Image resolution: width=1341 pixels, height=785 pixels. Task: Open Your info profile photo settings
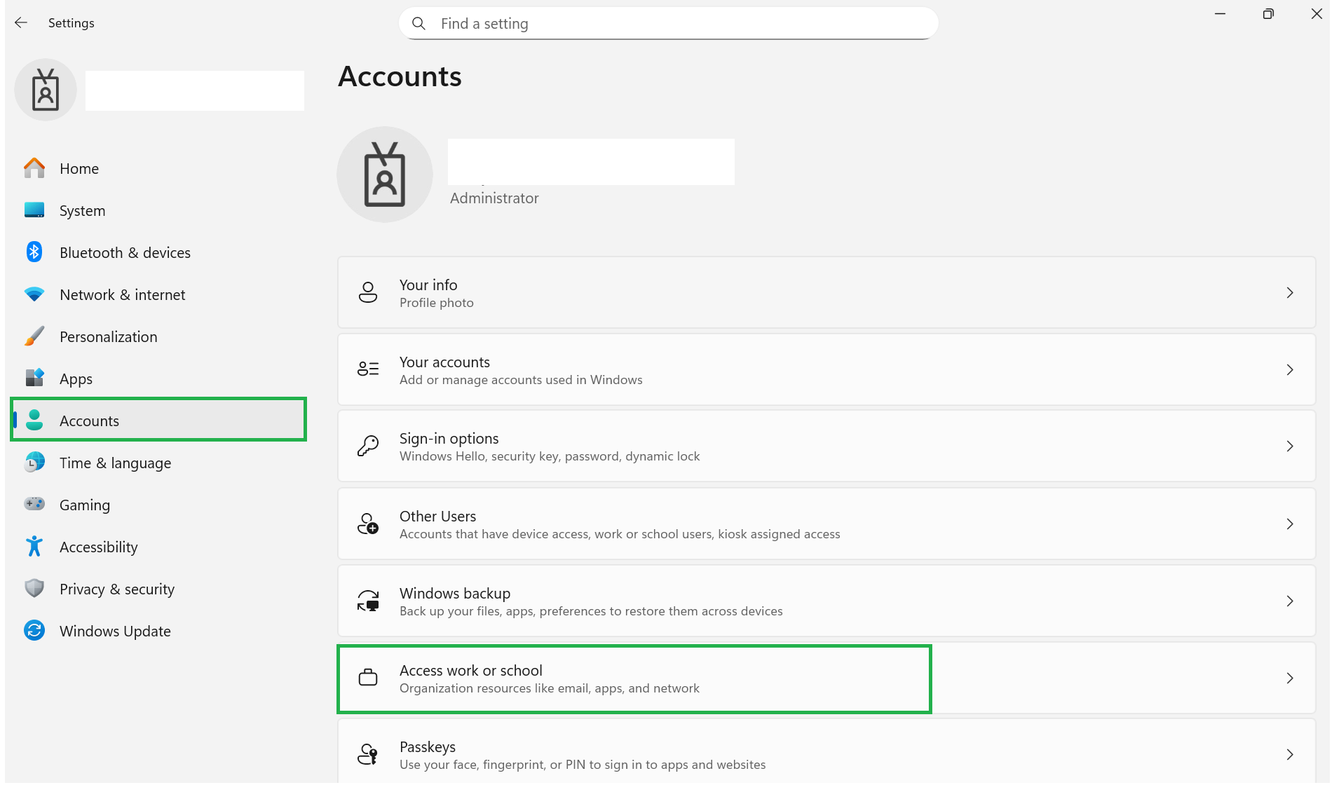tap(826, 293)
